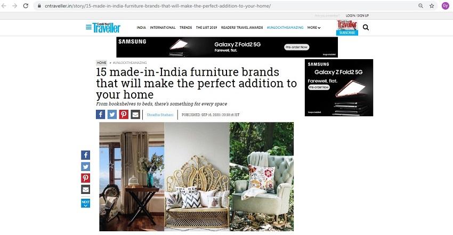Click the search magnifier icon in header
Image resolution: width=453 pixels, height=235 pixels.
point(366,27)
